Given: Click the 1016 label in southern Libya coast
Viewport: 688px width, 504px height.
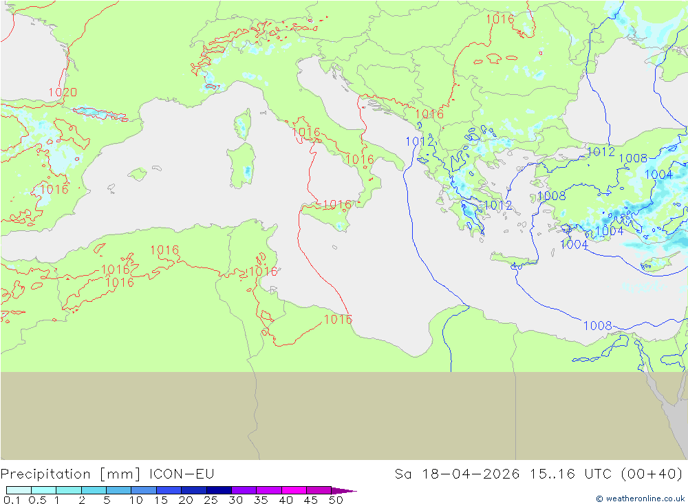Looking at the screenshot, I should coord(338,319).
